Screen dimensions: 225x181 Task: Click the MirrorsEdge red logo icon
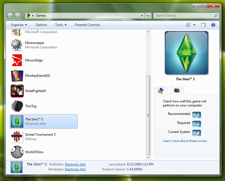pyautogui.click(x=17, y=60)
